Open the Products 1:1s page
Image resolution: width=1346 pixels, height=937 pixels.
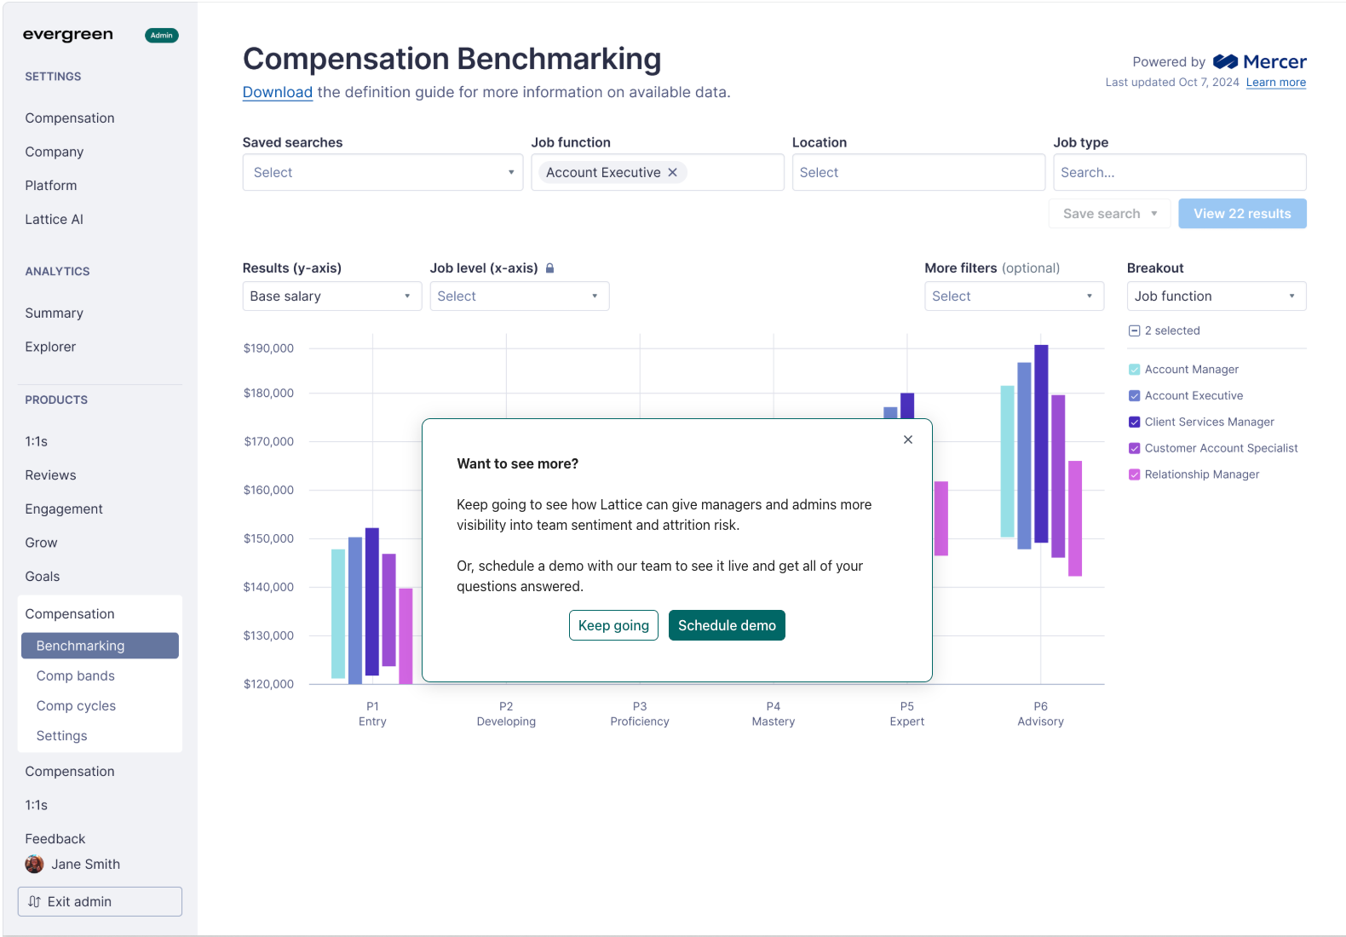[37, 441]
